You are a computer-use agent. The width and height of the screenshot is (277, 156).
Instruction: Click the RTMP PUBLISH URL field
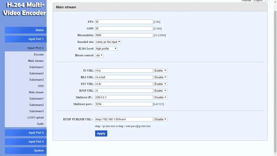124,119
